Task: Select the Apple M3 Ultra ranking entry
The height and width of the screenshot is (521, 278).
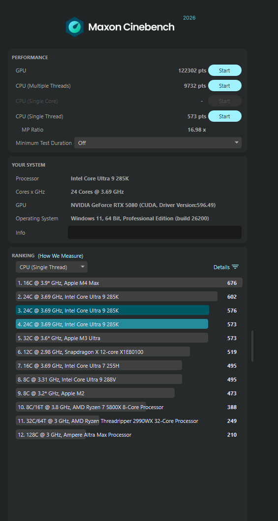Action: pos(129,338)
